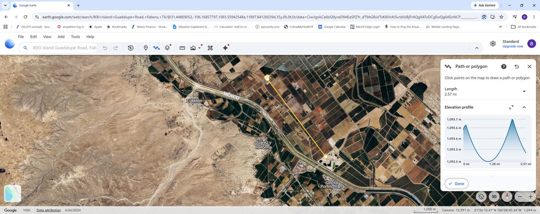The width and height of the screenshot is (540, 214).
Task: Click the Google Earth logo icon
Action: [x=9, y=44]
